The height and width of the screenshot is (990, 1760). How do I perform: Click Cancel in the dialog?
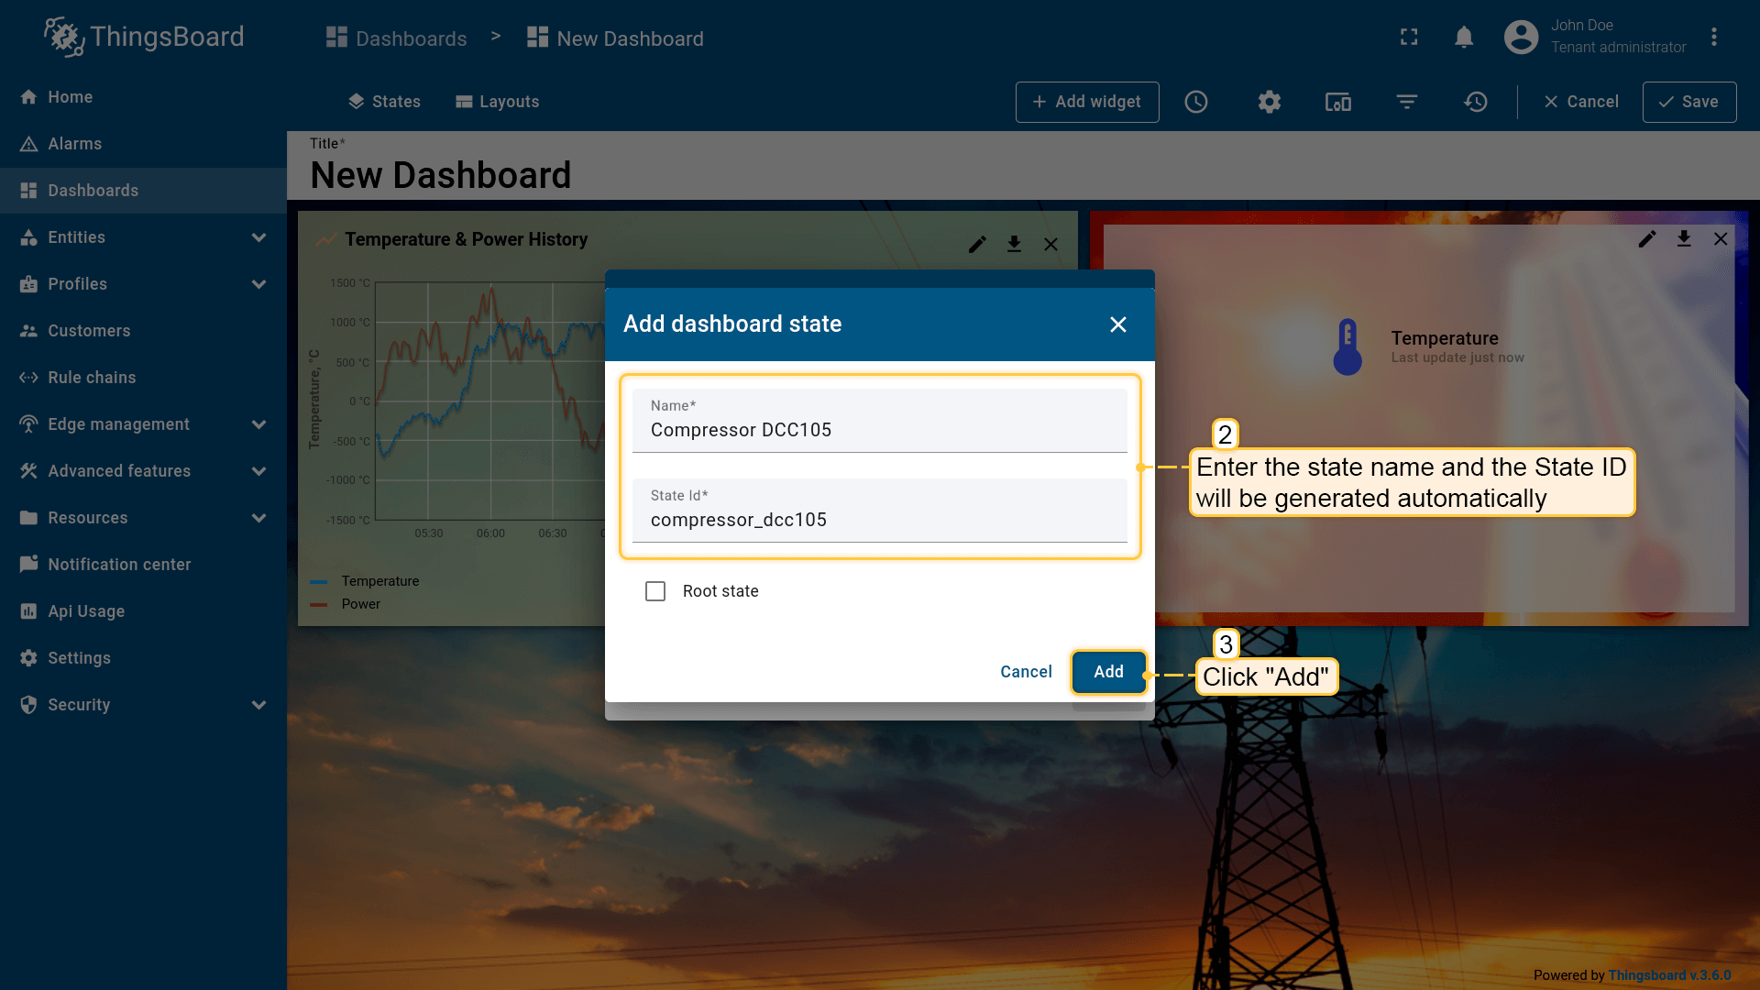(1026, 672)
